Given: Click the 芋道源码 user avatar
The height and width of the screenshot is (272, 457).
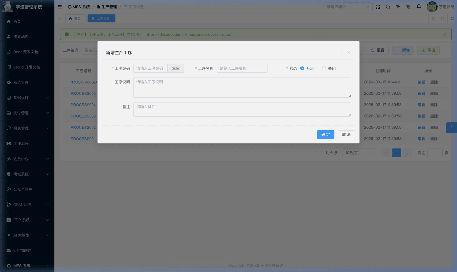Looking at the screenshot, I should tap(432, 7).
